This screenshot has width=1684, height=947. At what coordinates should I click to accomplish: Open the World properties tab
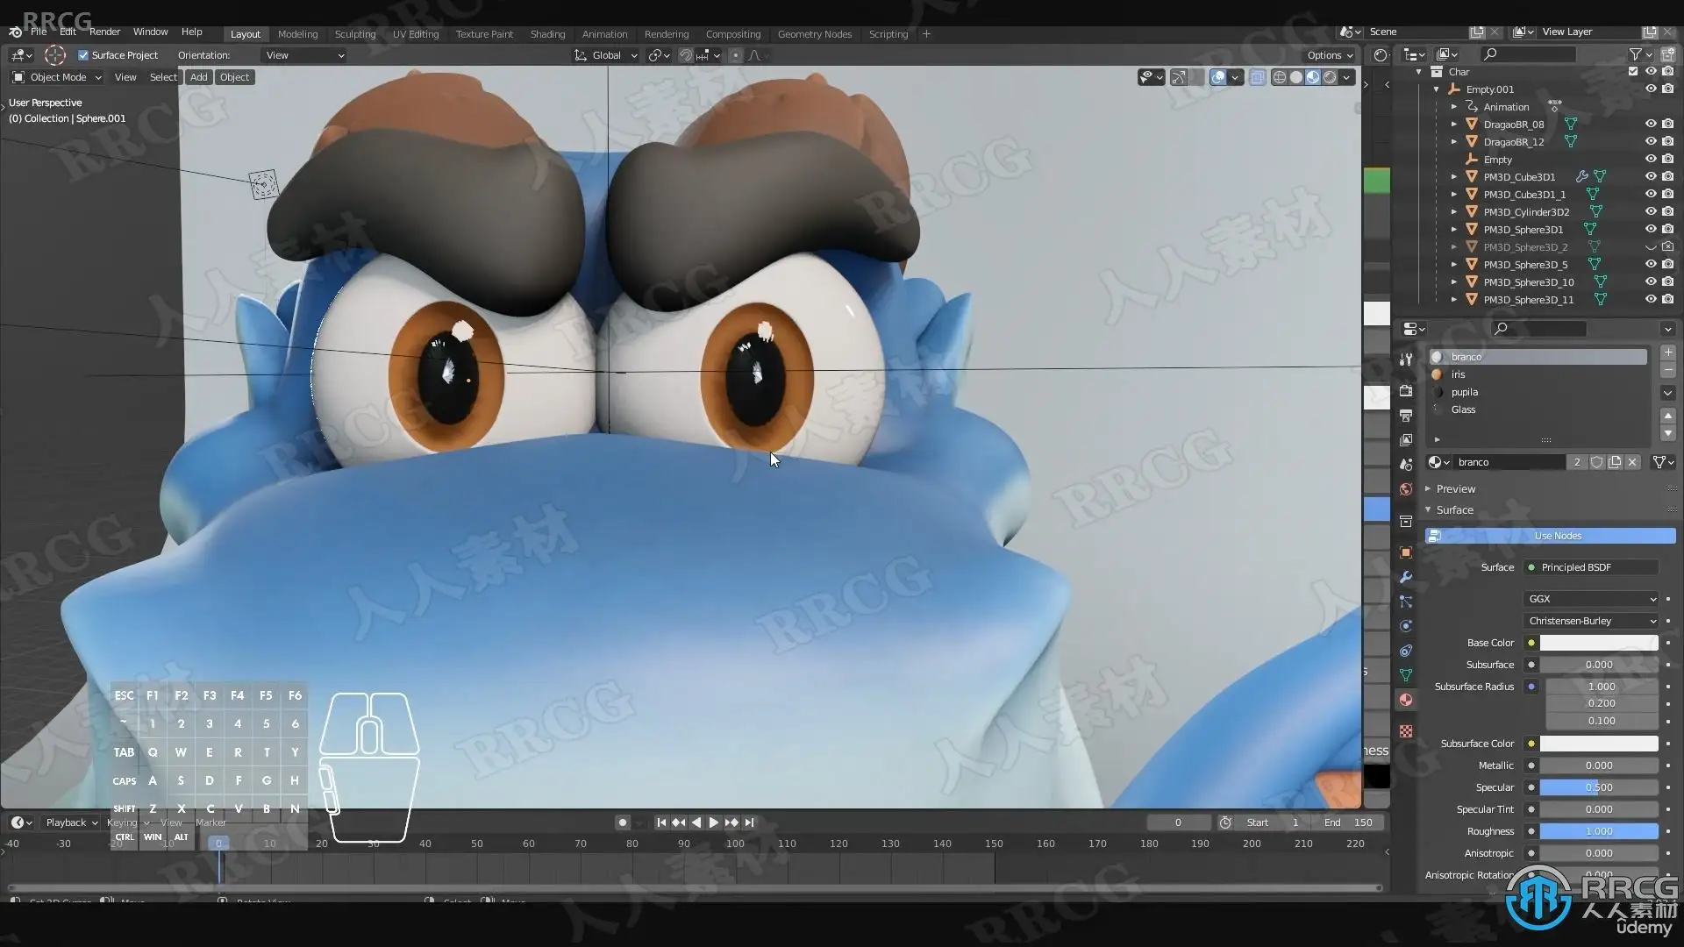coord(1406,489)
